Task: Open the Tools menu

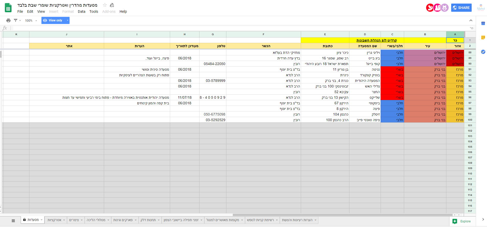Action: pos(94,11)
